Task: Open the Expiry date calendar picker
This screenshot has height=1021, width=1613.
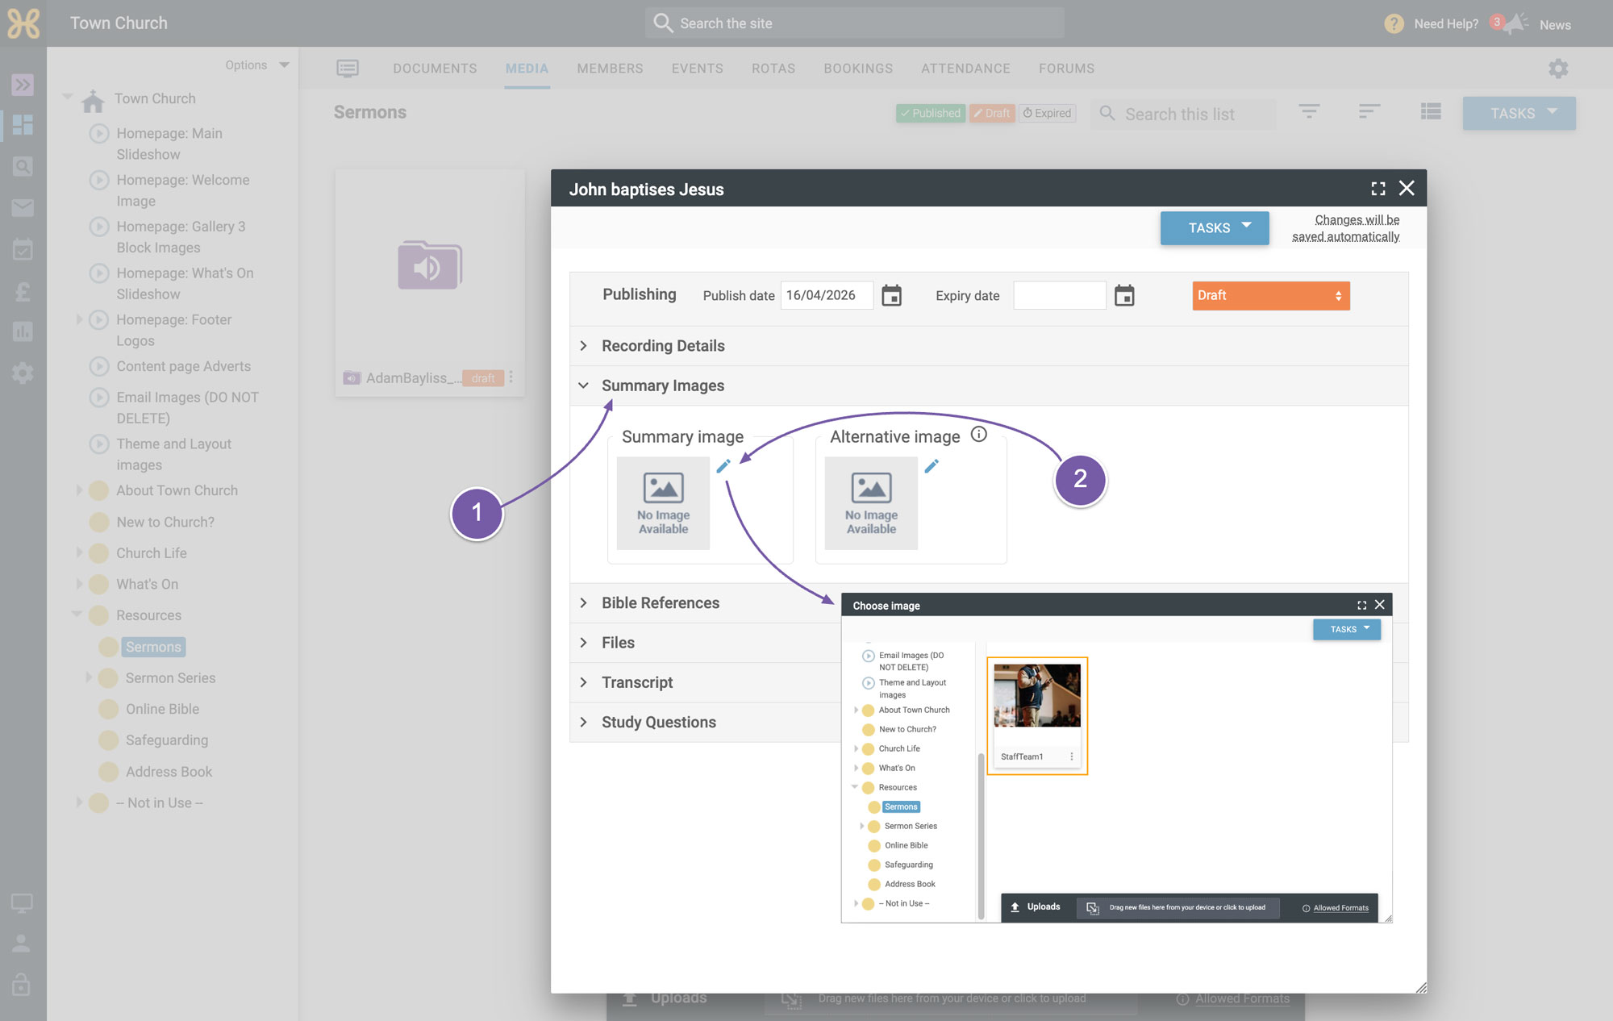Action: pyautogui.click(x=1124, y=296)
